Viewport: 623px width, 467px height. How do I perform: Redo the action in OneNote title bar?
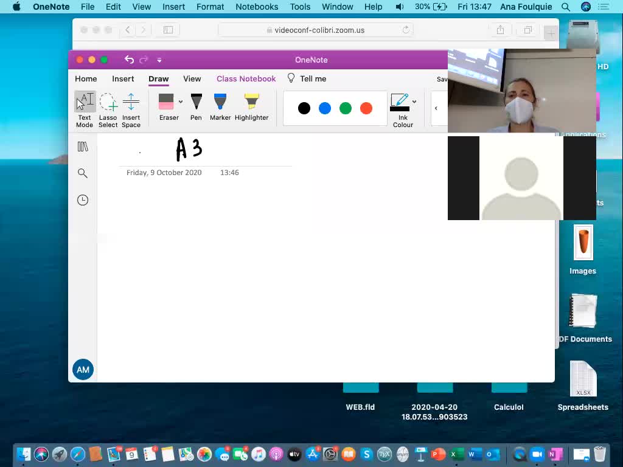pos(144,60)
